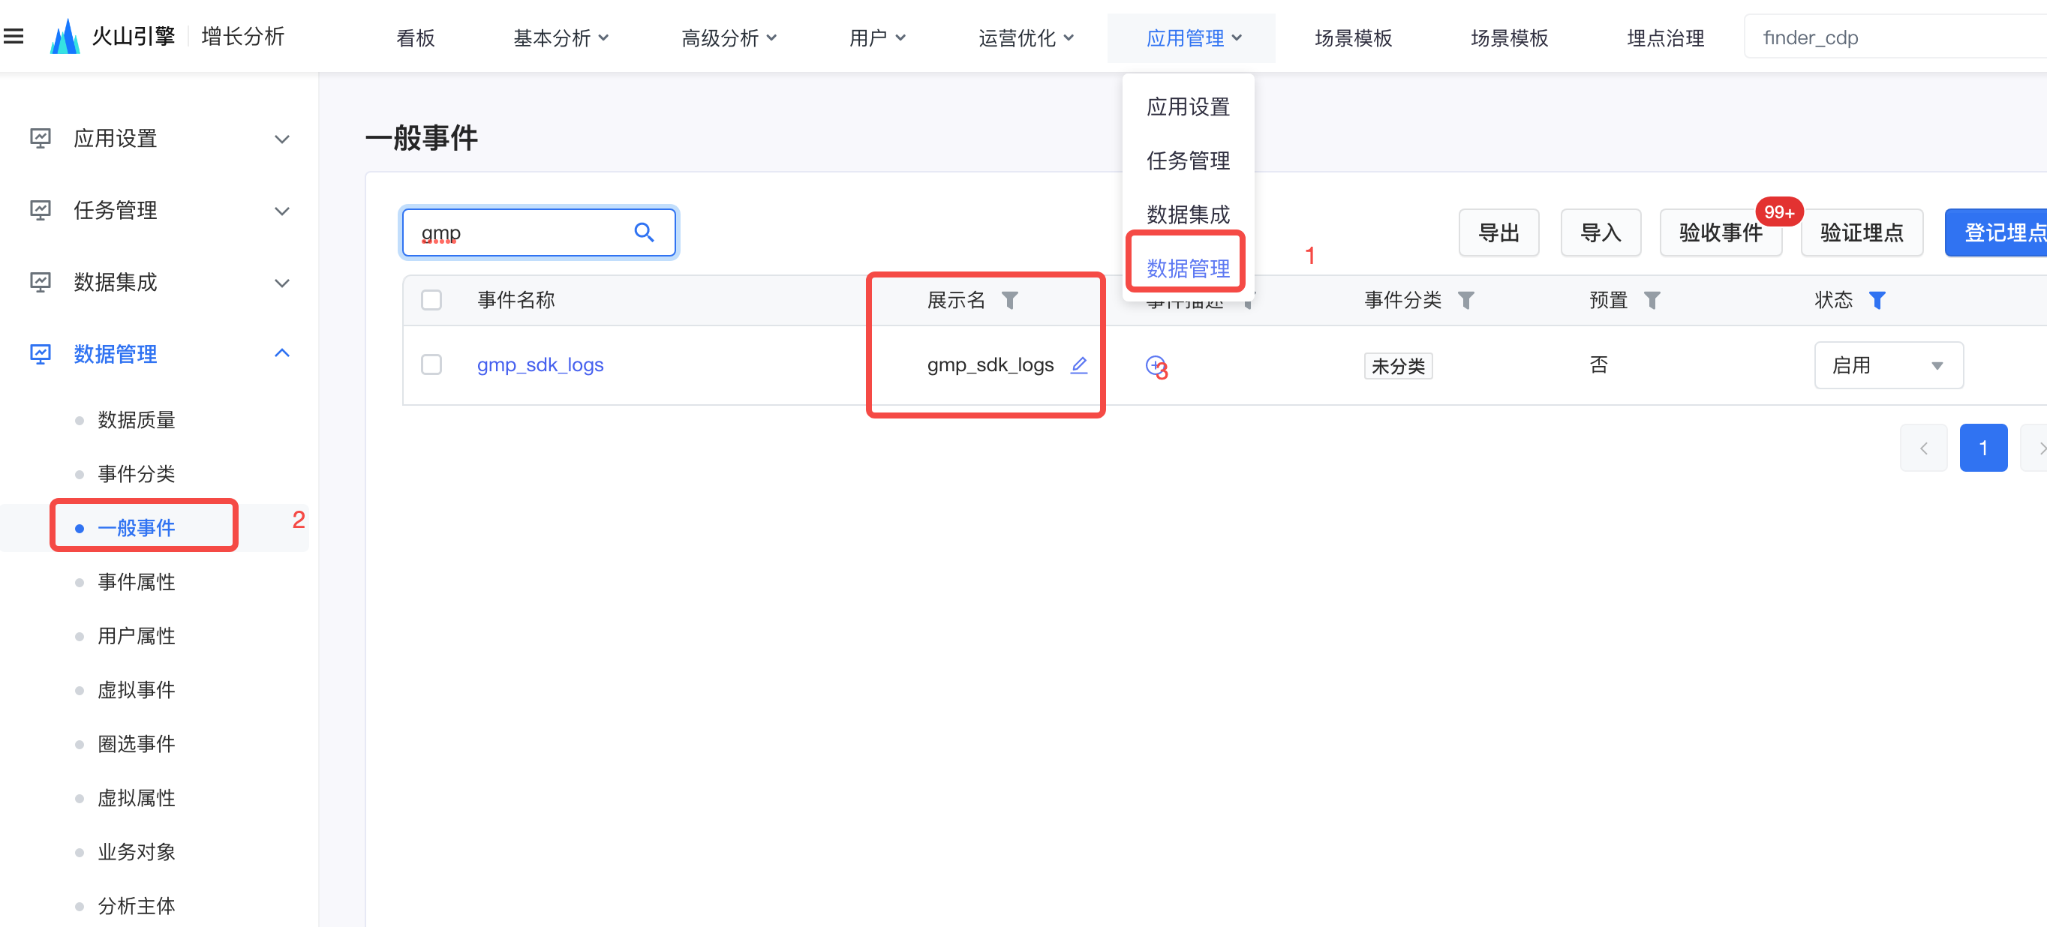This screenshot has height=927, width=2047.
Task: Click add description icon in gmp_sdk_logs row
Action: pyautogui.click(x=1155, y=365)
